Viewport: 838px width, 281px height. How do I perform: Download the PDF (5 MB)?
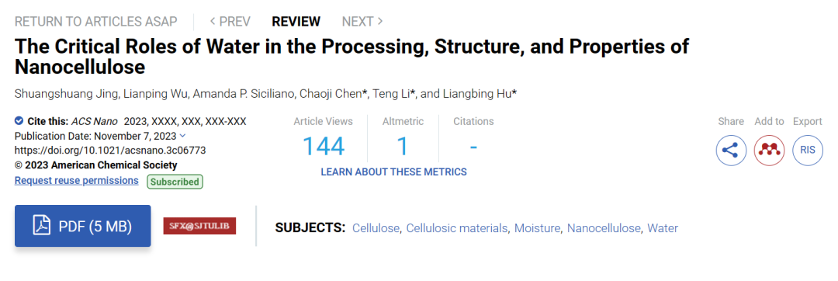point(83,226)
